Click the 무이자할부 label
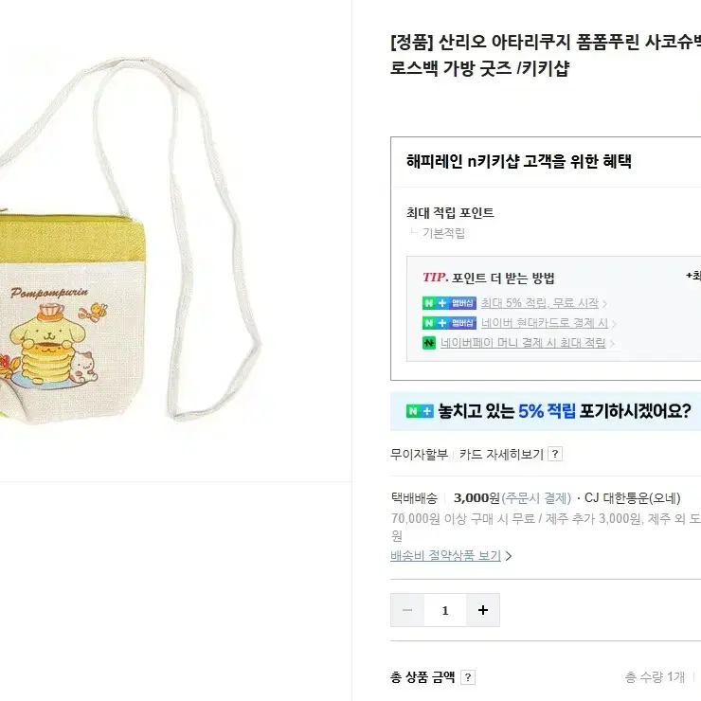Viewport: 701px width, 701px height. (x=419, y=454)
